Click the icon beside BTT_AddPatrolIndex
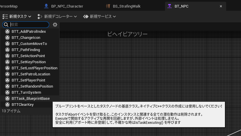 tap(7, 31)
